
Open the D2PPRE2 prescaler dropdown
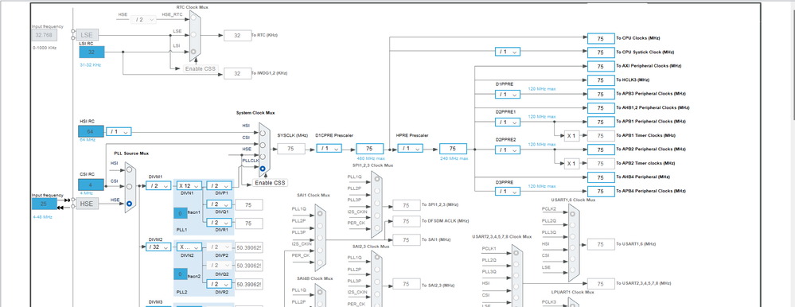click(x=508, y=150)
